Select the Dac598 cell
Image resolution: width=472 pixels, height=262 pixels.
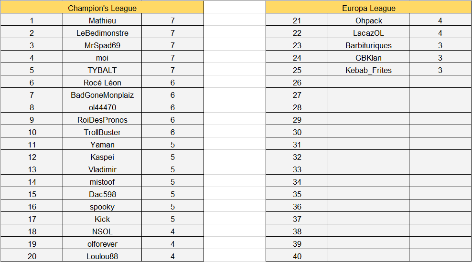tap(102, 194)
